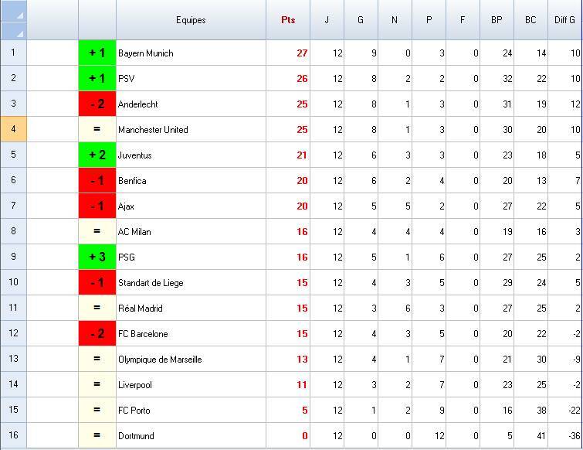Click Dortmund's goal difference cell showing -36
The image size is (583, 450).
pos(565,436)
